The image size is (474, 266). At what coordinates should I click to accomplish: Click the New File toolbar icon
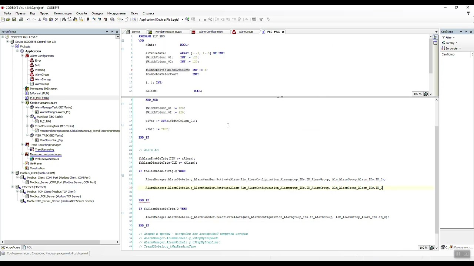3,20
